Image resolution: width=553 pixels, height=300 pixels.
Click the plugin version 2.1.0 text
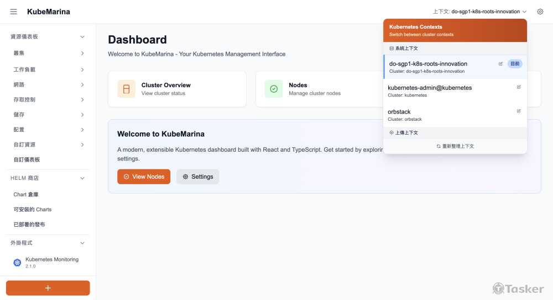30,266
